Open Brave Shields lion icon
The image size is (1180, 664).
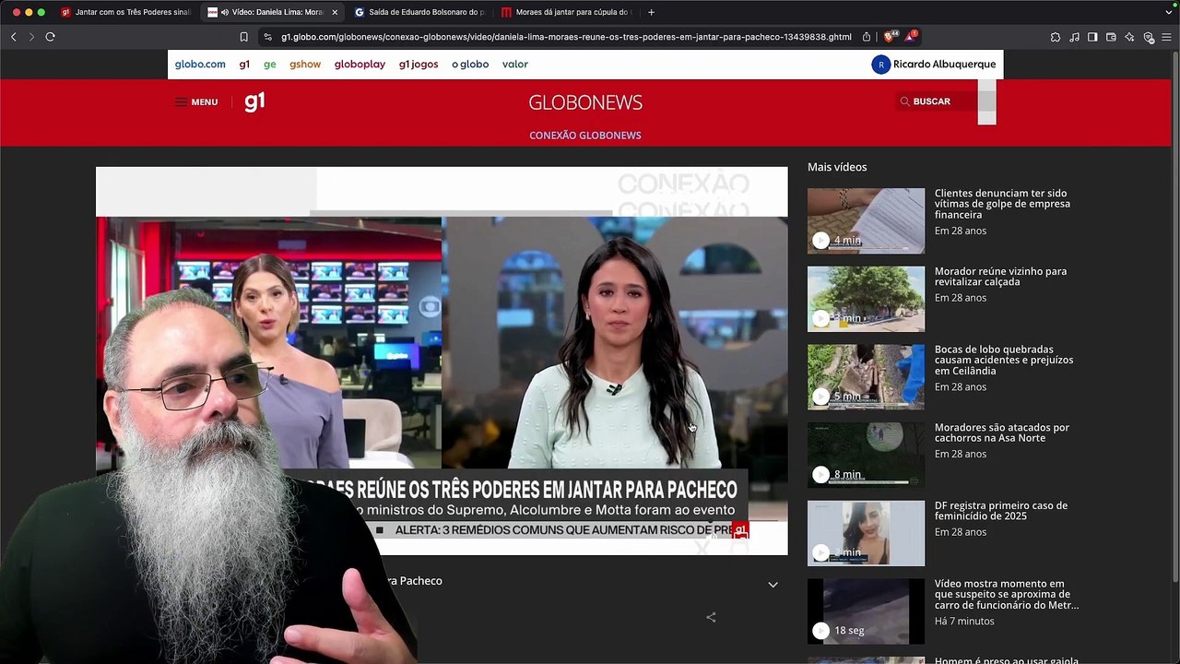(889, 37)
